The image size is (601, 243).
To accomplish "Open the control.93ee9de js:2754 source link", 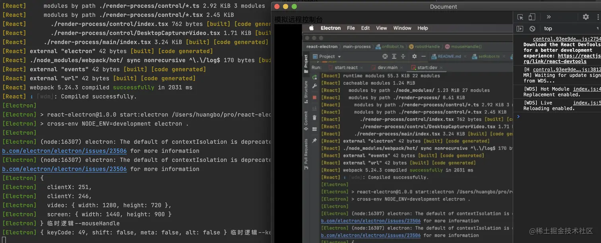I will tap(567, 39).
